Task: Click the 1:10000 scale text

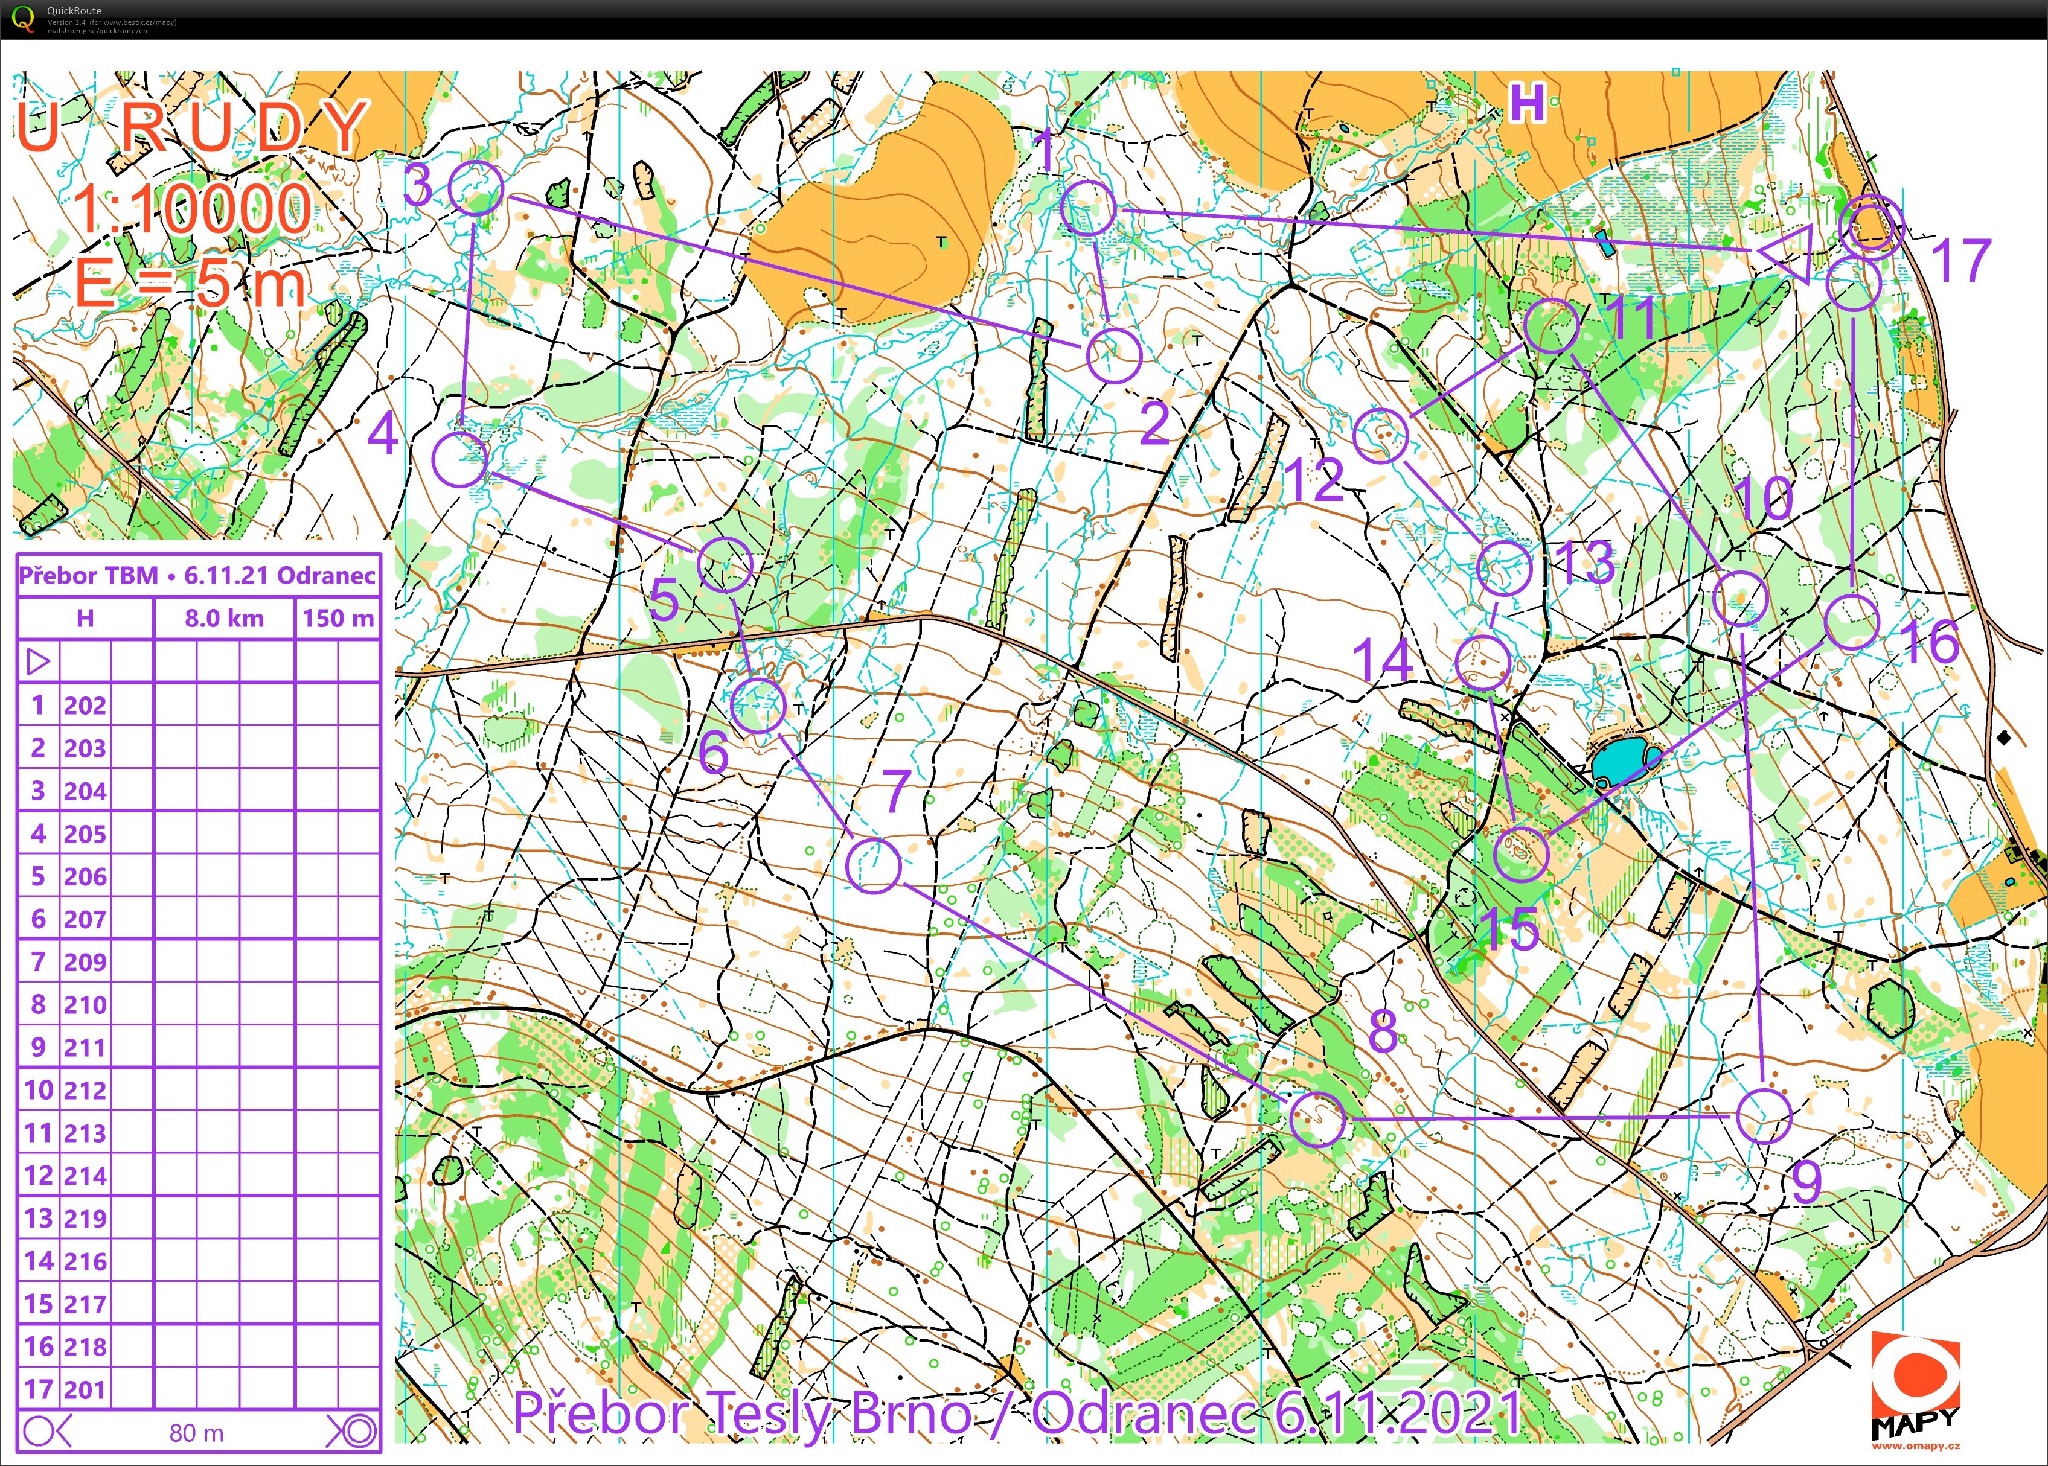Action: [x=193, y=209]
